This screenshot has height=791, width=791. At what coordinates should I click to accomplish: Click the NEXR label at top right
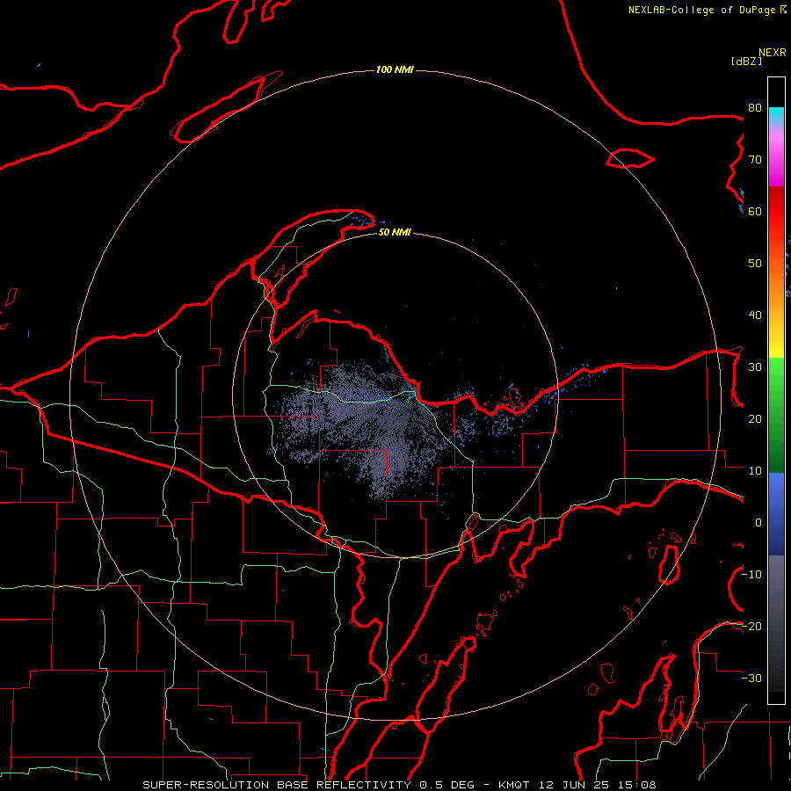pos(773,53)
